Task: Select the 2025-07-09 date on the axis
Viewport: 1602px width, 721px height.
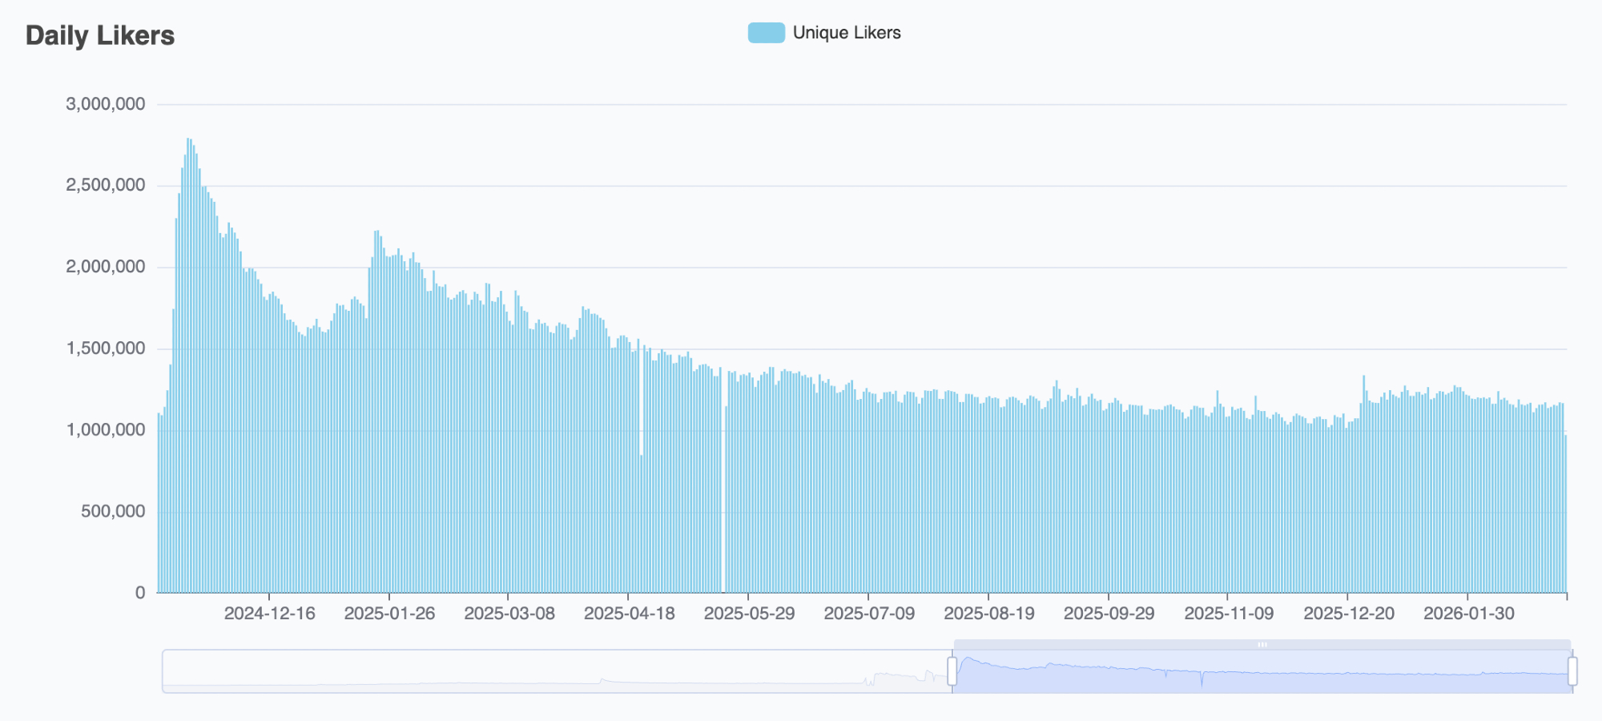Action: (x=869, y=614)
